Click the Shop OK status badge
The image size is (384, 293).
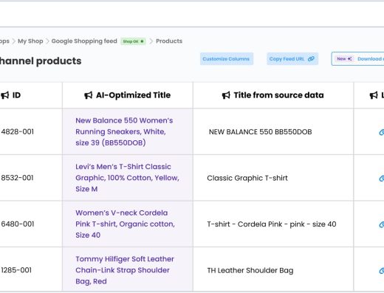[133, 41]
